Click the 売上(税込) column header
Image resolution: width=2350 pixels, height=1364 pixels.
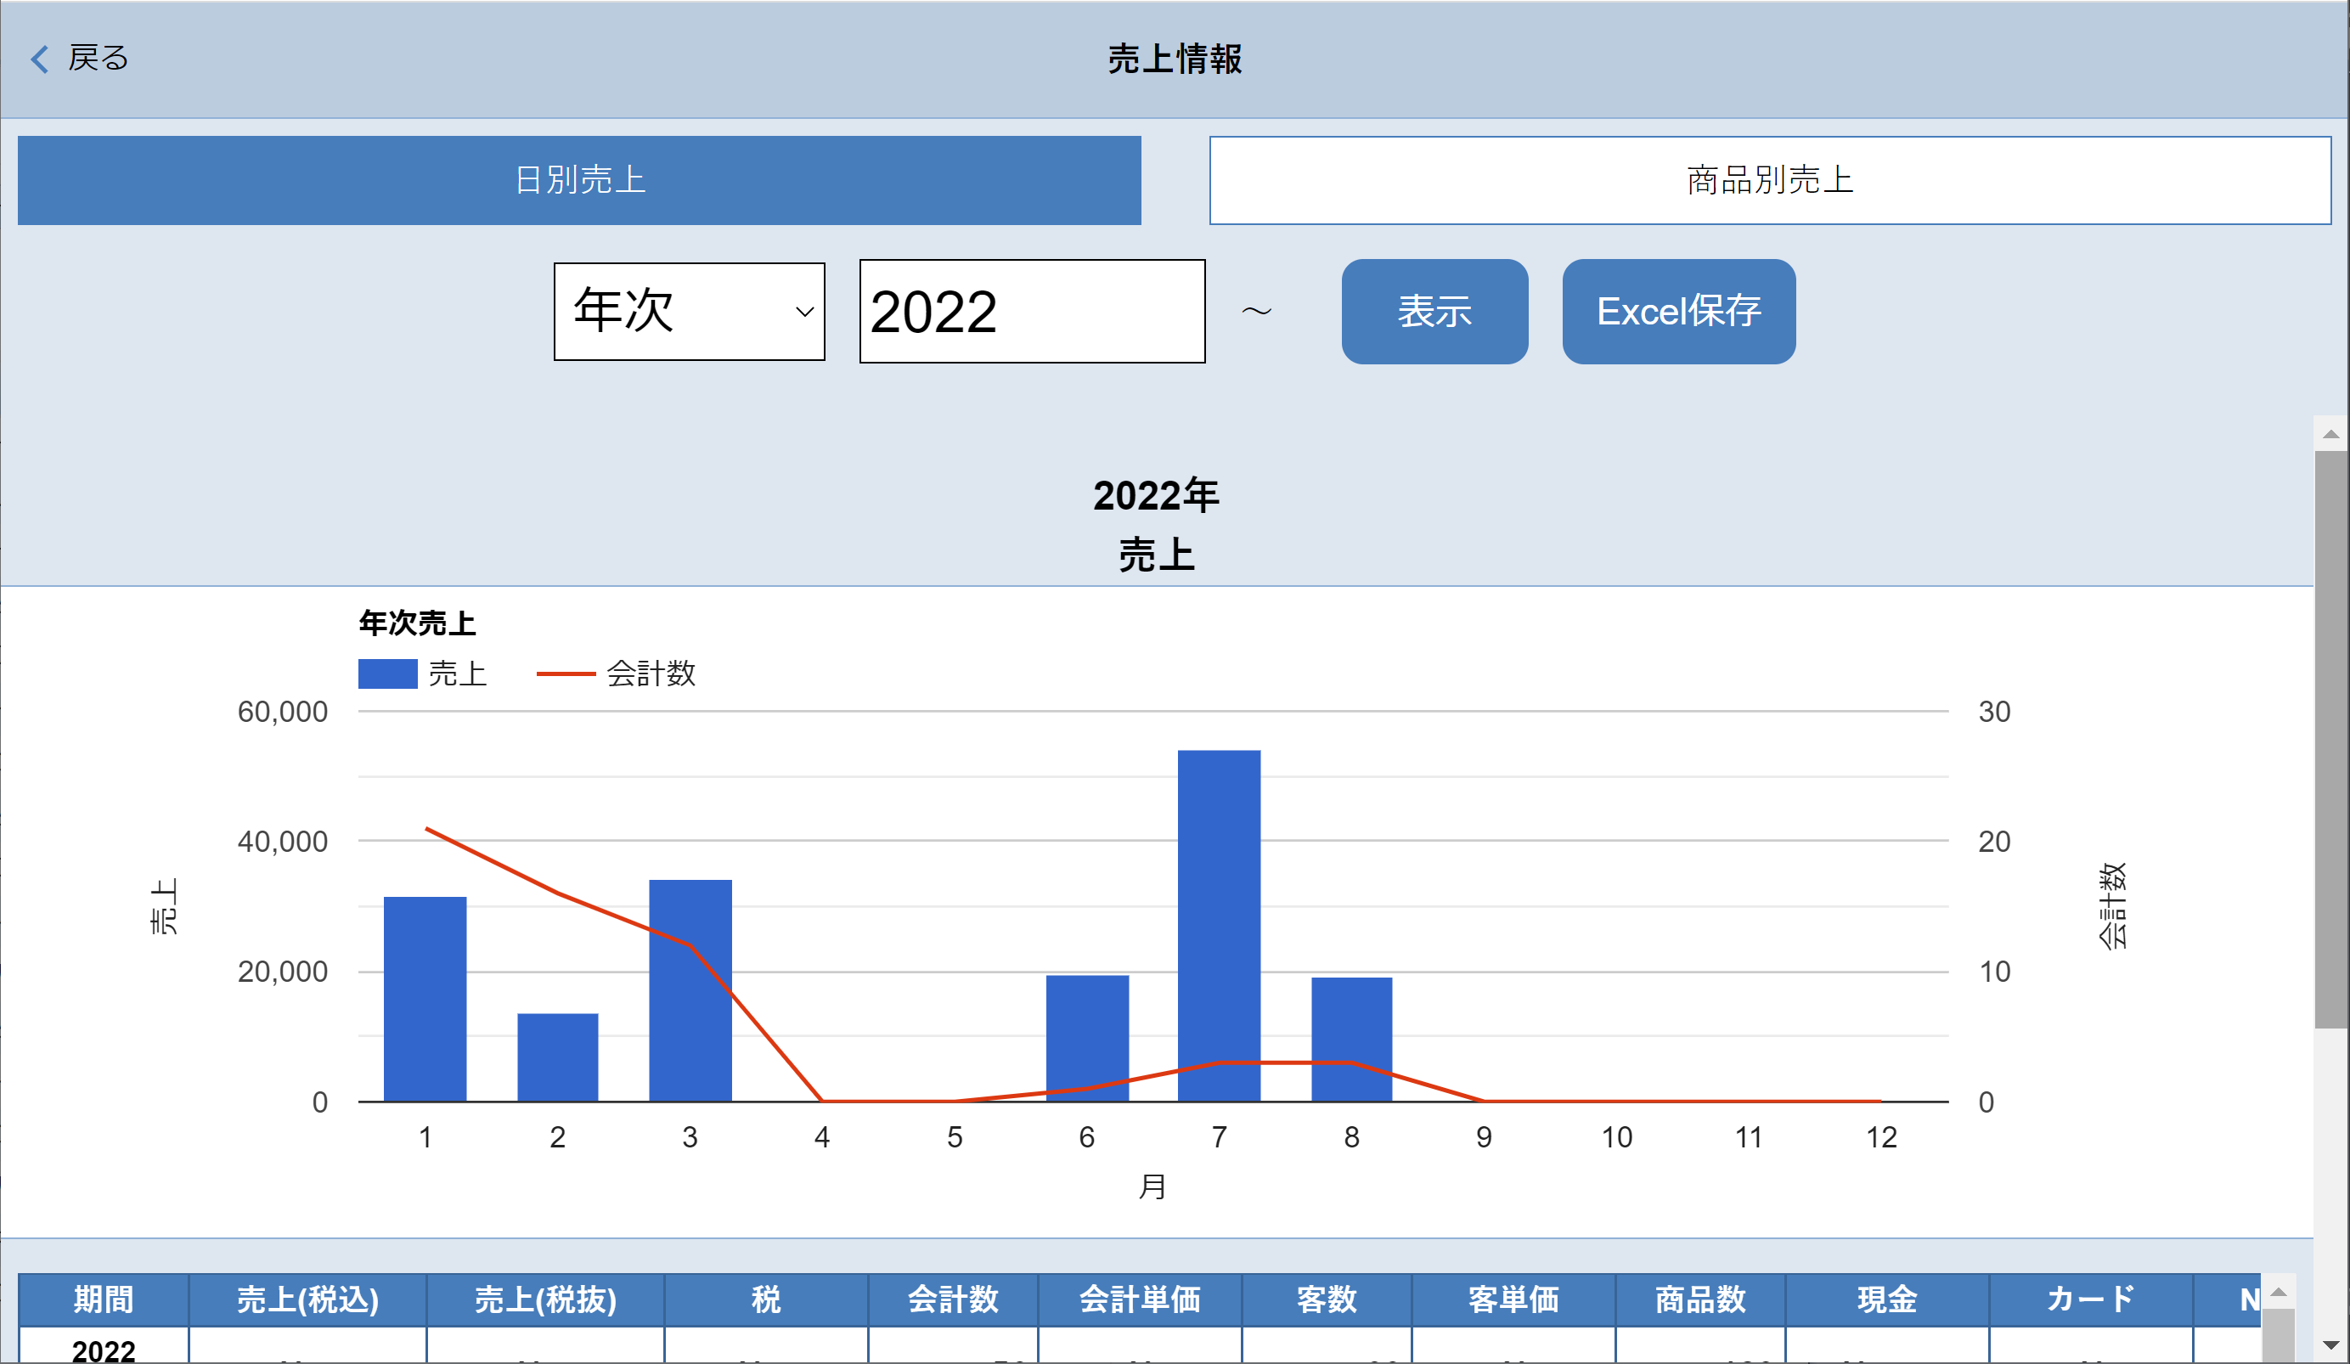pyautogui.click(x=307, y=1299)
